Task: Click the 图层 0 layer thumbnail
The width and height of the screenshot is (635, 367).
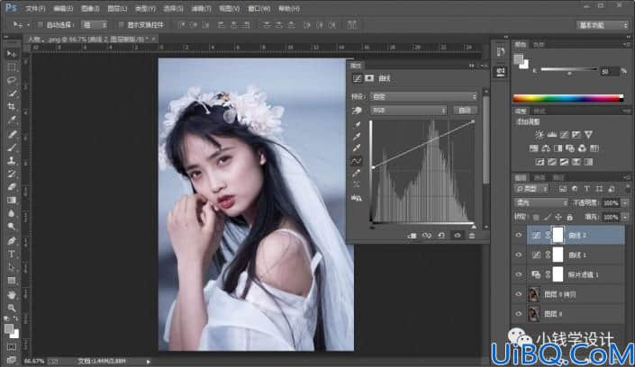Action: 534,314
